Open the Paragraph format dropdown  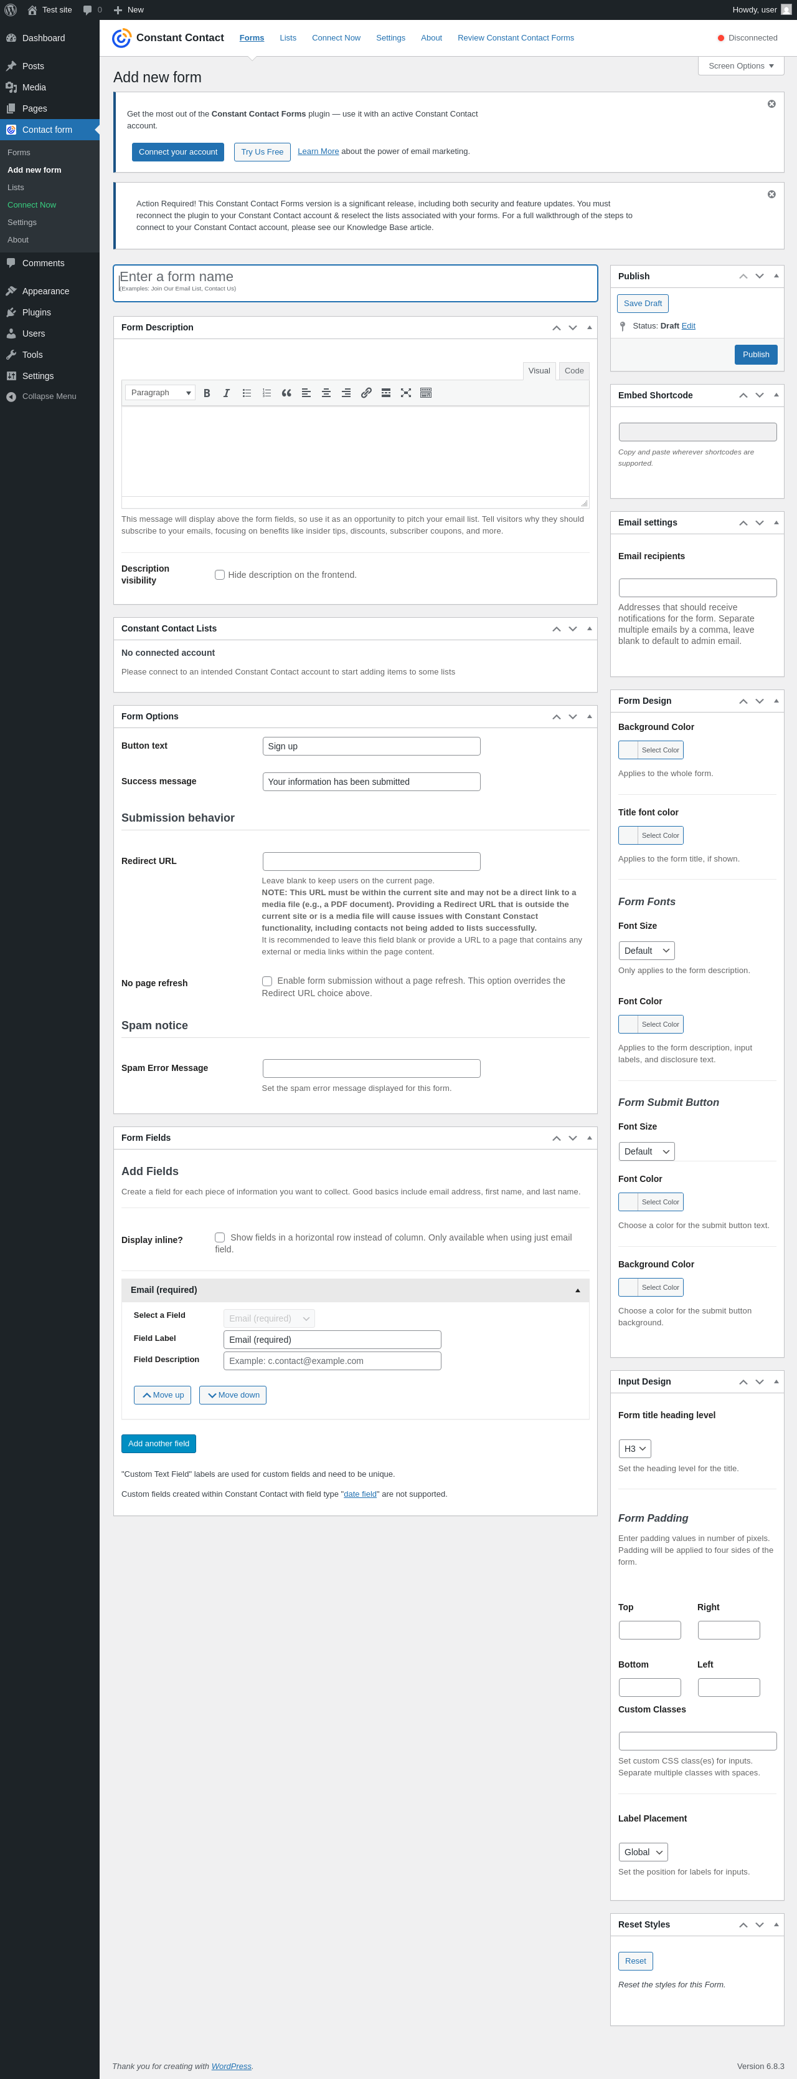coord(161,393)
